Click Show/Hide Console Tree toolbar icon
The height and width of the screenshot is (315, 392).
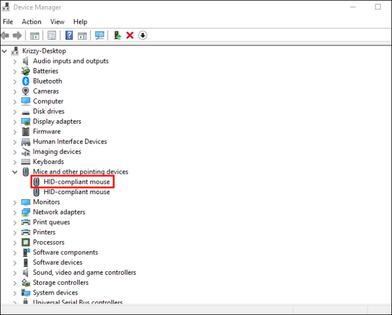tap(35, 36)
